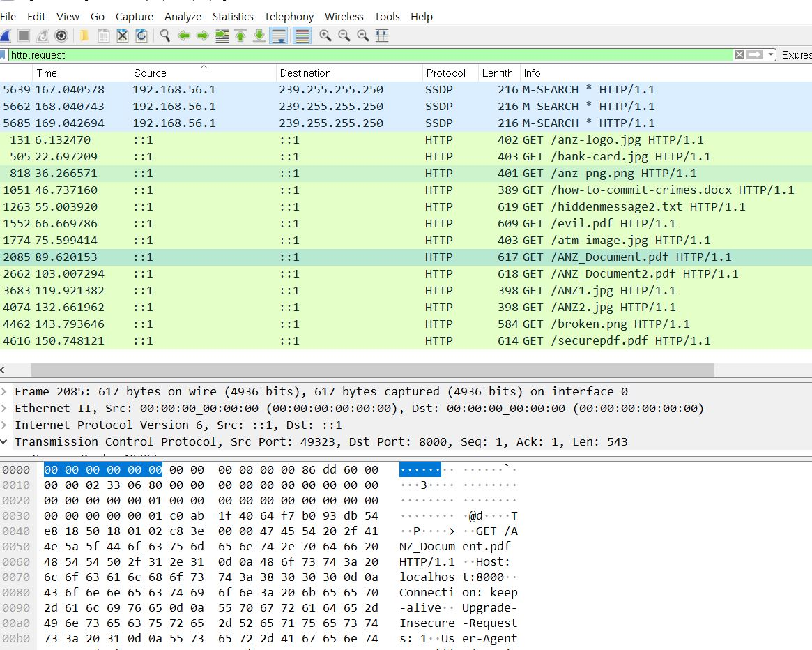Open the Edit menu
Screen dimensions: 812x650
[x=36, y=17]
